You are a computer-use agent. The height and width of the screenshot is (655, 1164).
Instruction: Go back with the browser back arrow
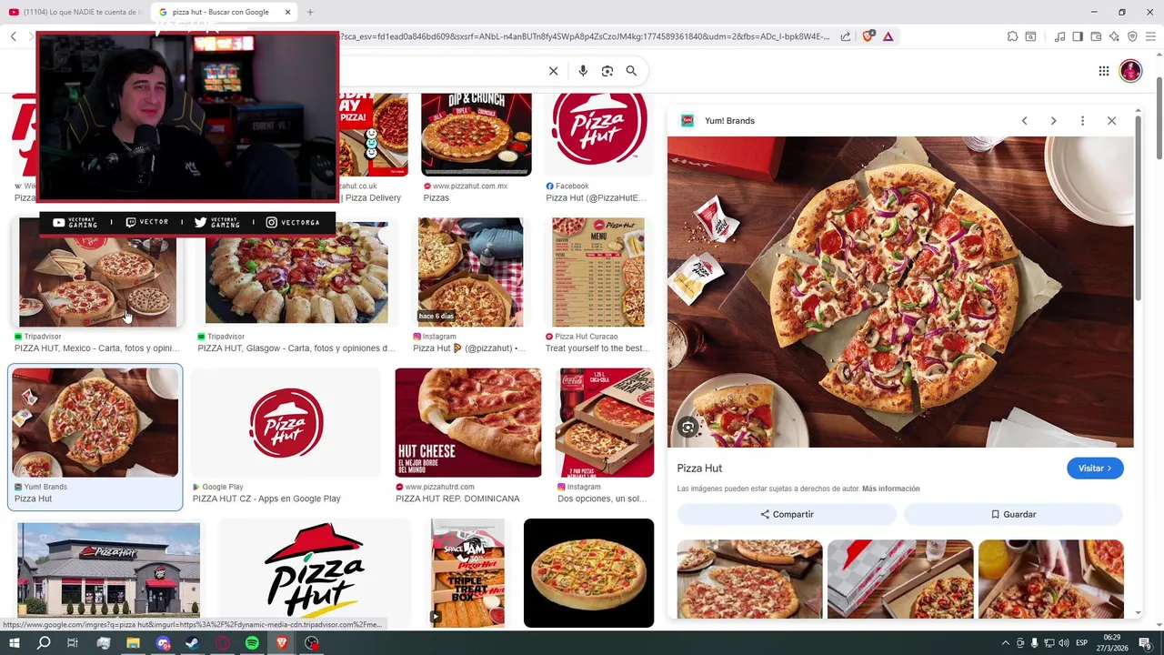14,36
